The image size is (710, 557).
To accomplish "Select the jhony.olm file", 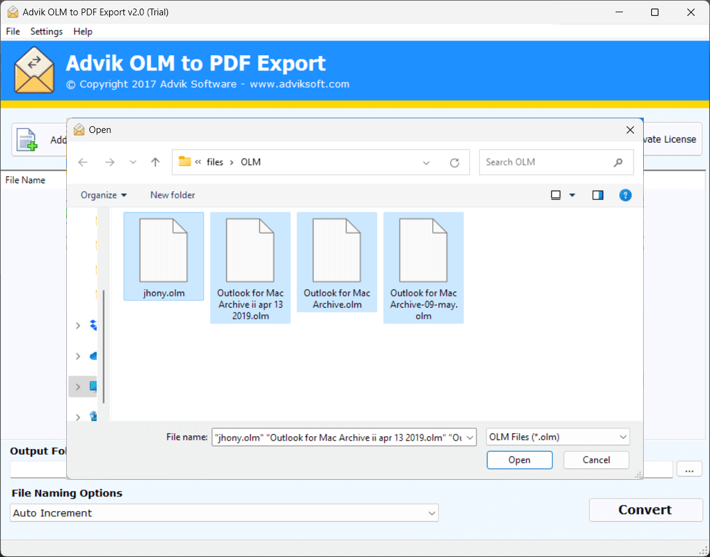I will click(164, 256).
